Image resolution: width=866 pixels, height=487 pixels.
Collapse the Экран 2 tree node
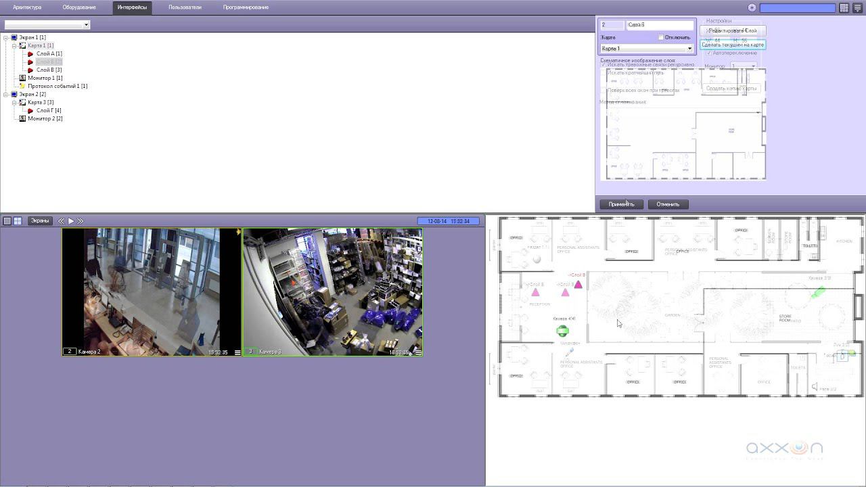[5, 94]
